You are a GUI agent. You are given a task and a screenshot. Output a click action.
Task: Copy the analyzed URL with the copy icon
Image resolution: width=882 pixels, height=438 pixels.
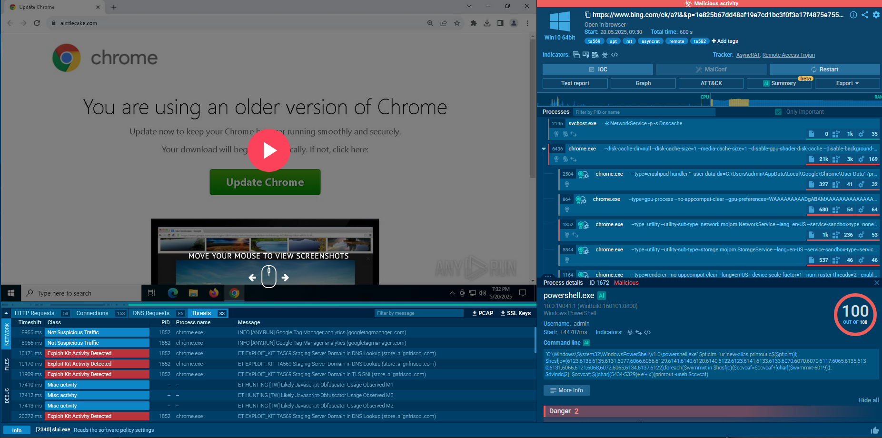(x=587, y=15)
